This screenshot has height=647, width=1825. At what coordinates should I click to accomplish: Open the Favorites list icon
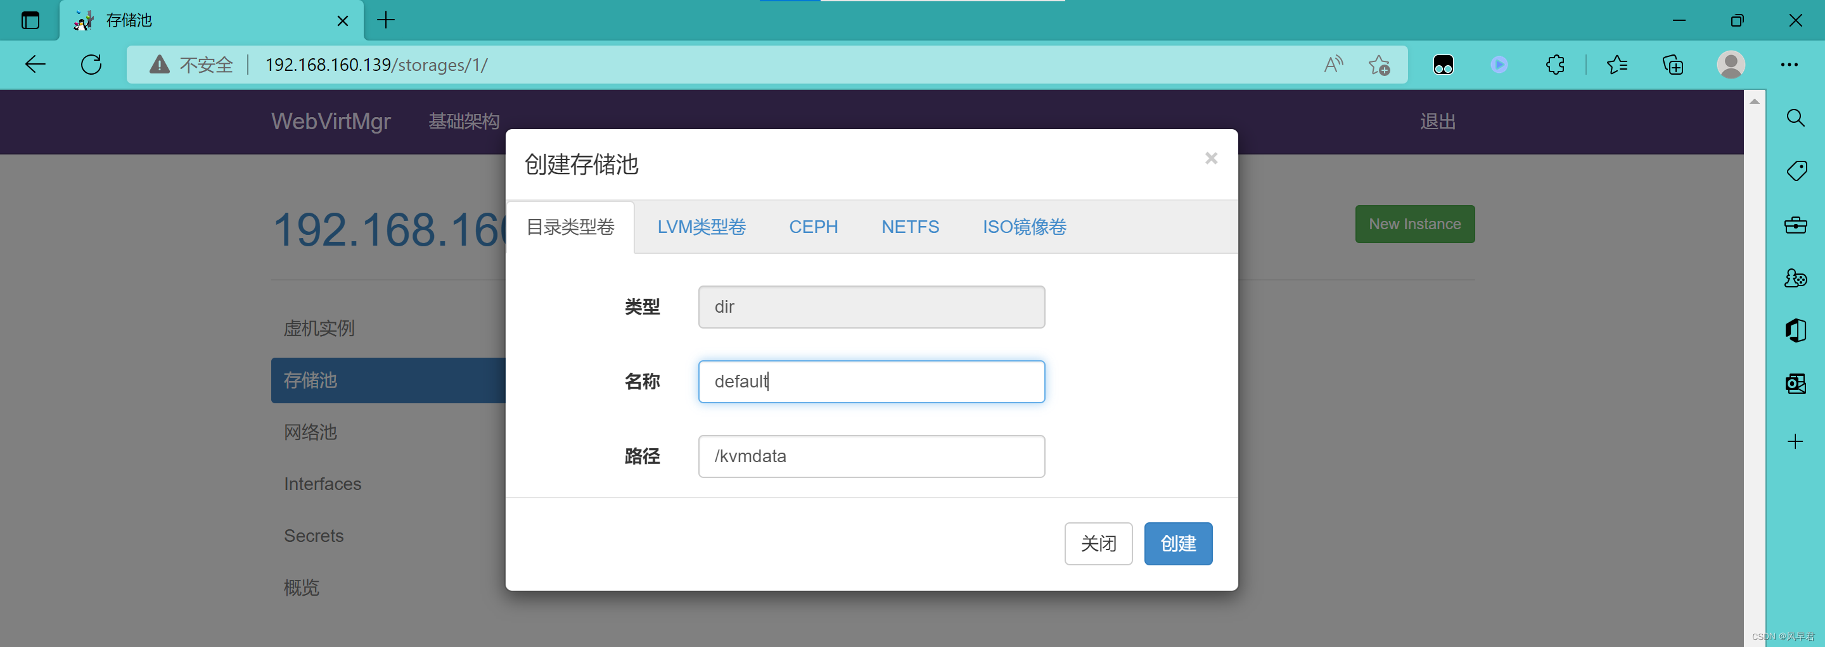pyautogui.click(x=1617, y=65)
